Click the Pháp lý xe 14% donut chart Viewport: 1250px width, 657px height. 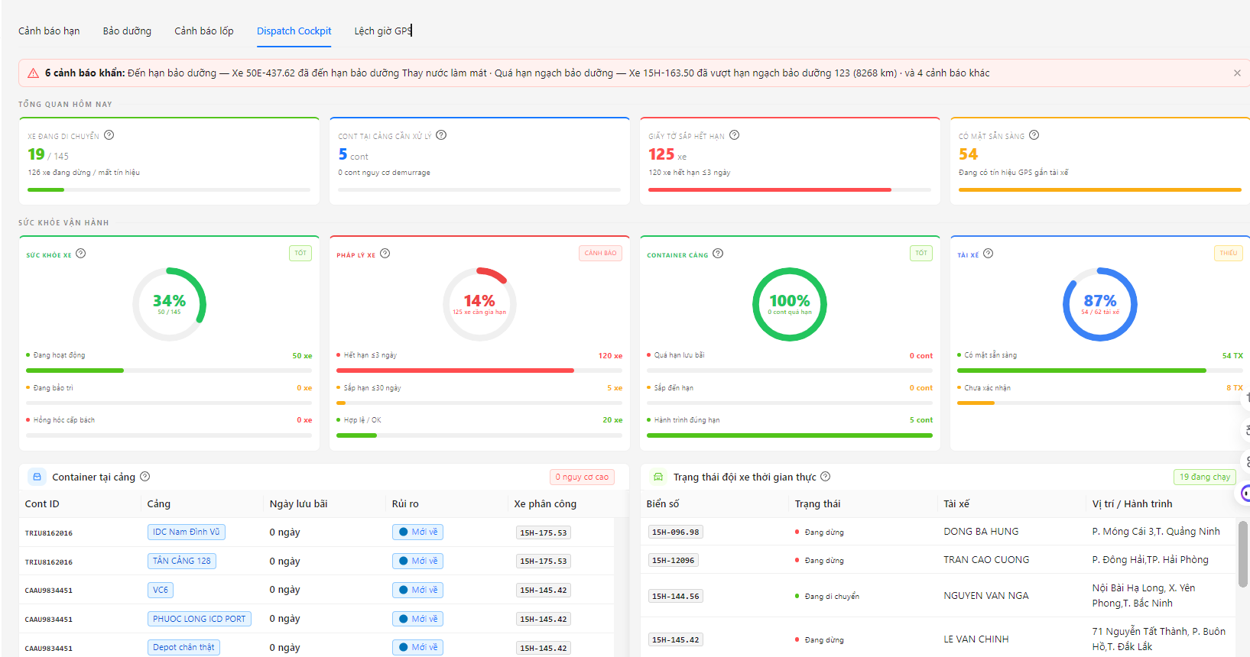point(479,304)
